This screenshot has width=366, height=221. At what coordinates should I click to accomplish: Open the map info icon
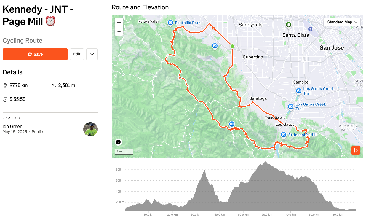(118, 142)
